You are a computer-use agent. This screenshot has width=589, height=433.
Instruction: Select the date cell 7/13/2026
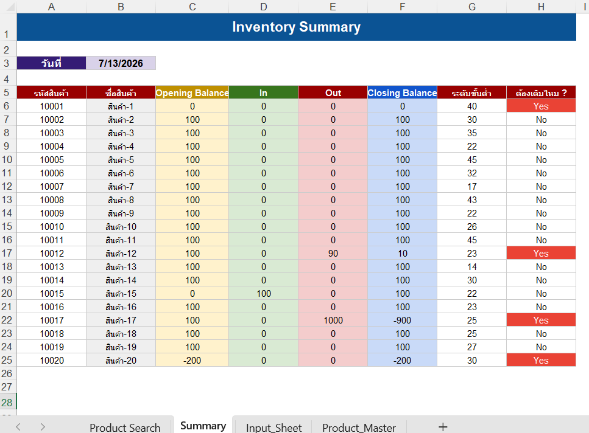click(121, 63)
